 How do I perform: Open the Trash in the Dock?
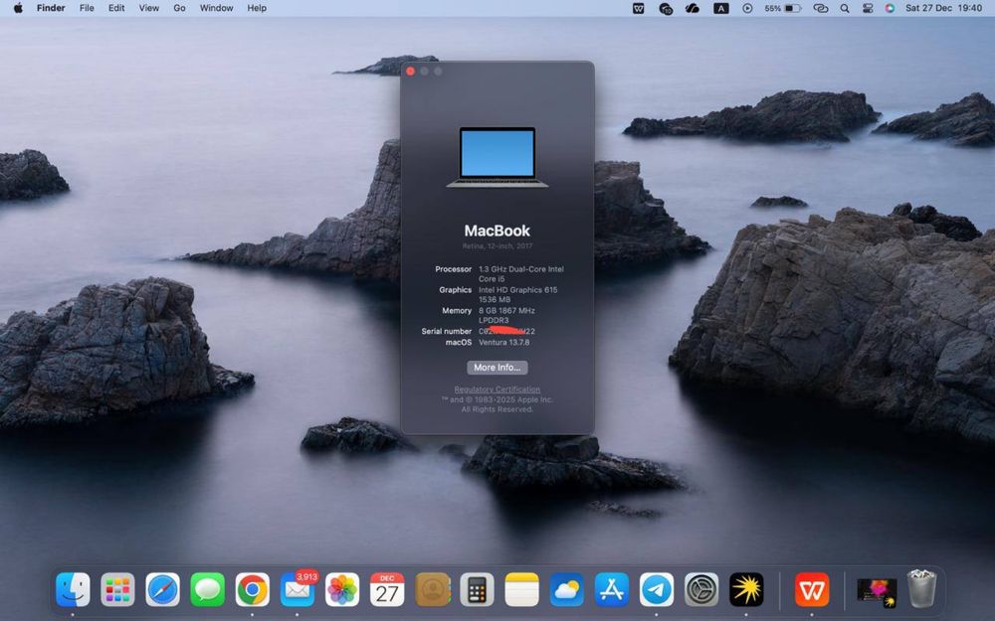pos(921,588)
